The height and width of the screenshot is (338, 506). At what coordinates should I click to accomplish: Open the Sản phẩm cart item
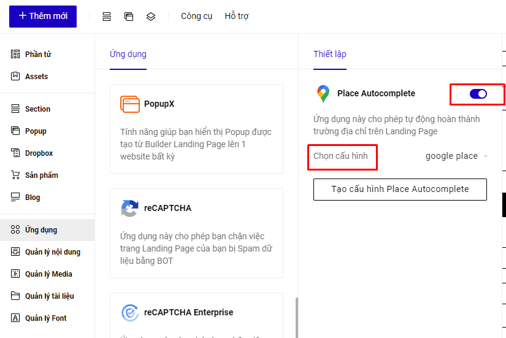41,175
